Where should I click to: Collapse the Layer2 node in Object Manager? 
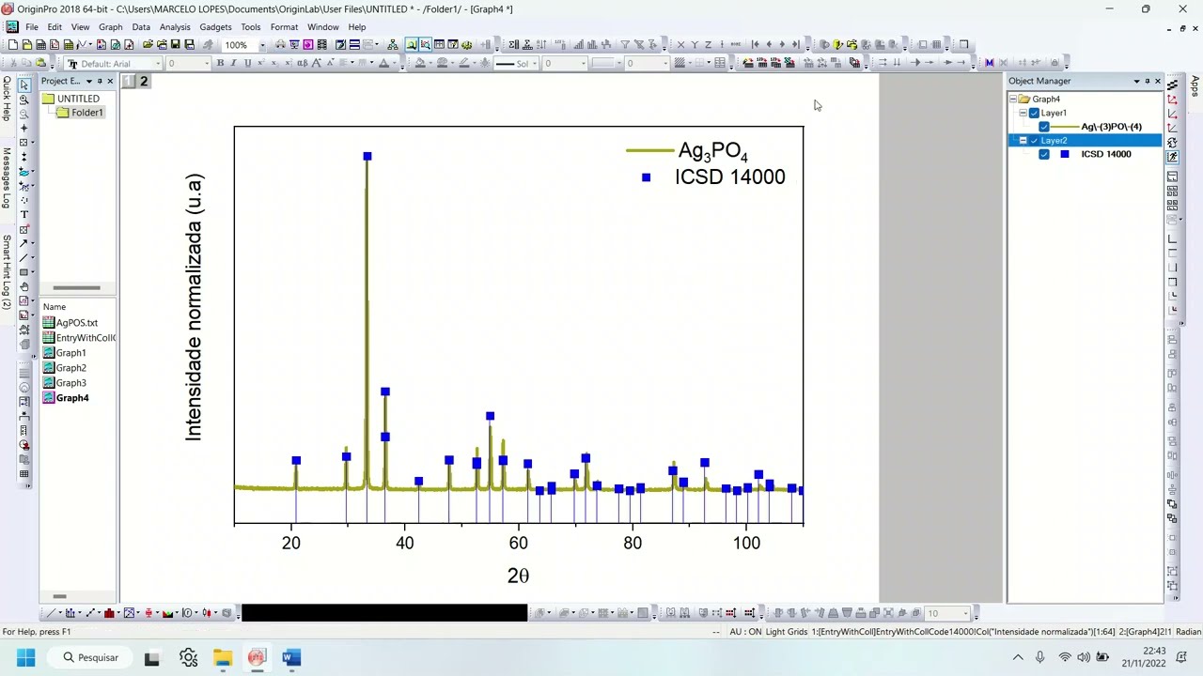1023,141
